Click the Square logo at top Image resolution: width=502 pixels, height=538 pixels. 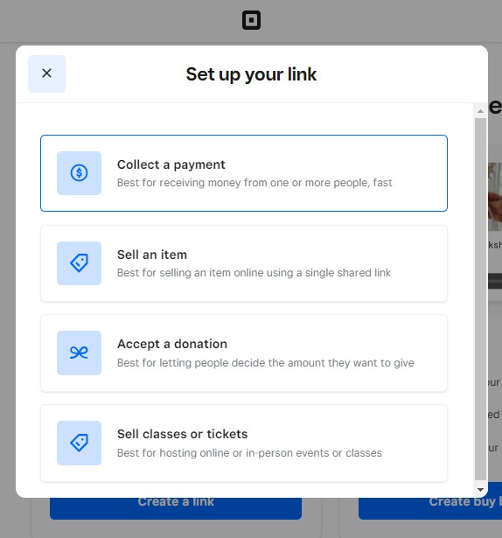(251, 20)
